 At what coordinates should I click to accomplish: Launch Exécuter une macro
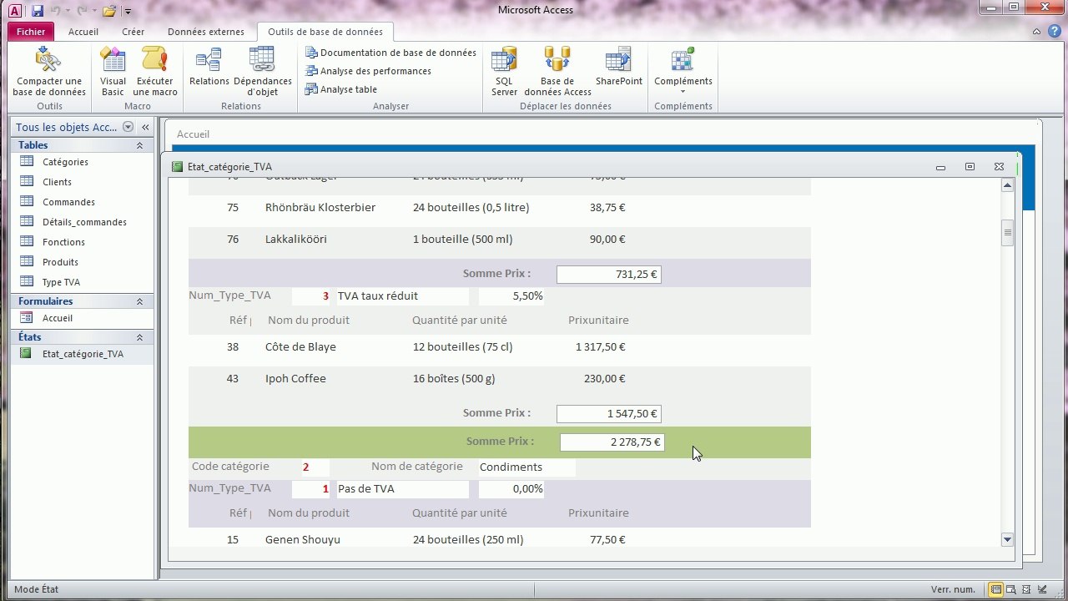click(155, 72)
